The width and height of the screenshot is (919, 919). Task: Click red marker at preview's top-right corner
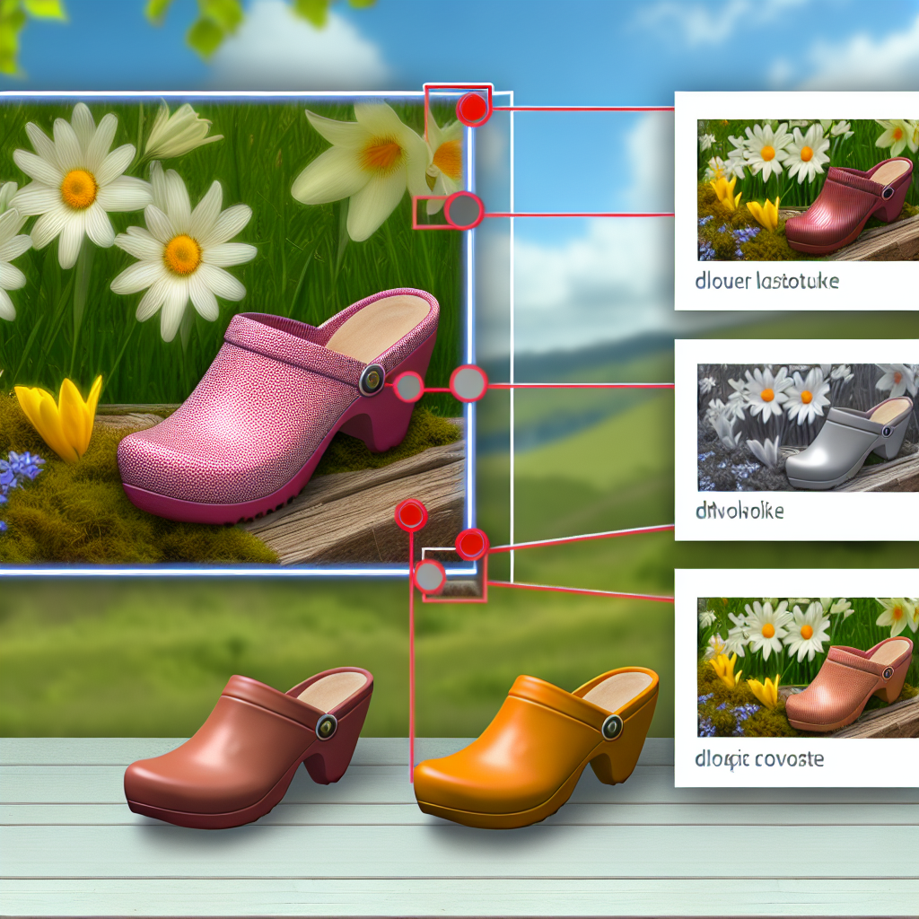472,109
